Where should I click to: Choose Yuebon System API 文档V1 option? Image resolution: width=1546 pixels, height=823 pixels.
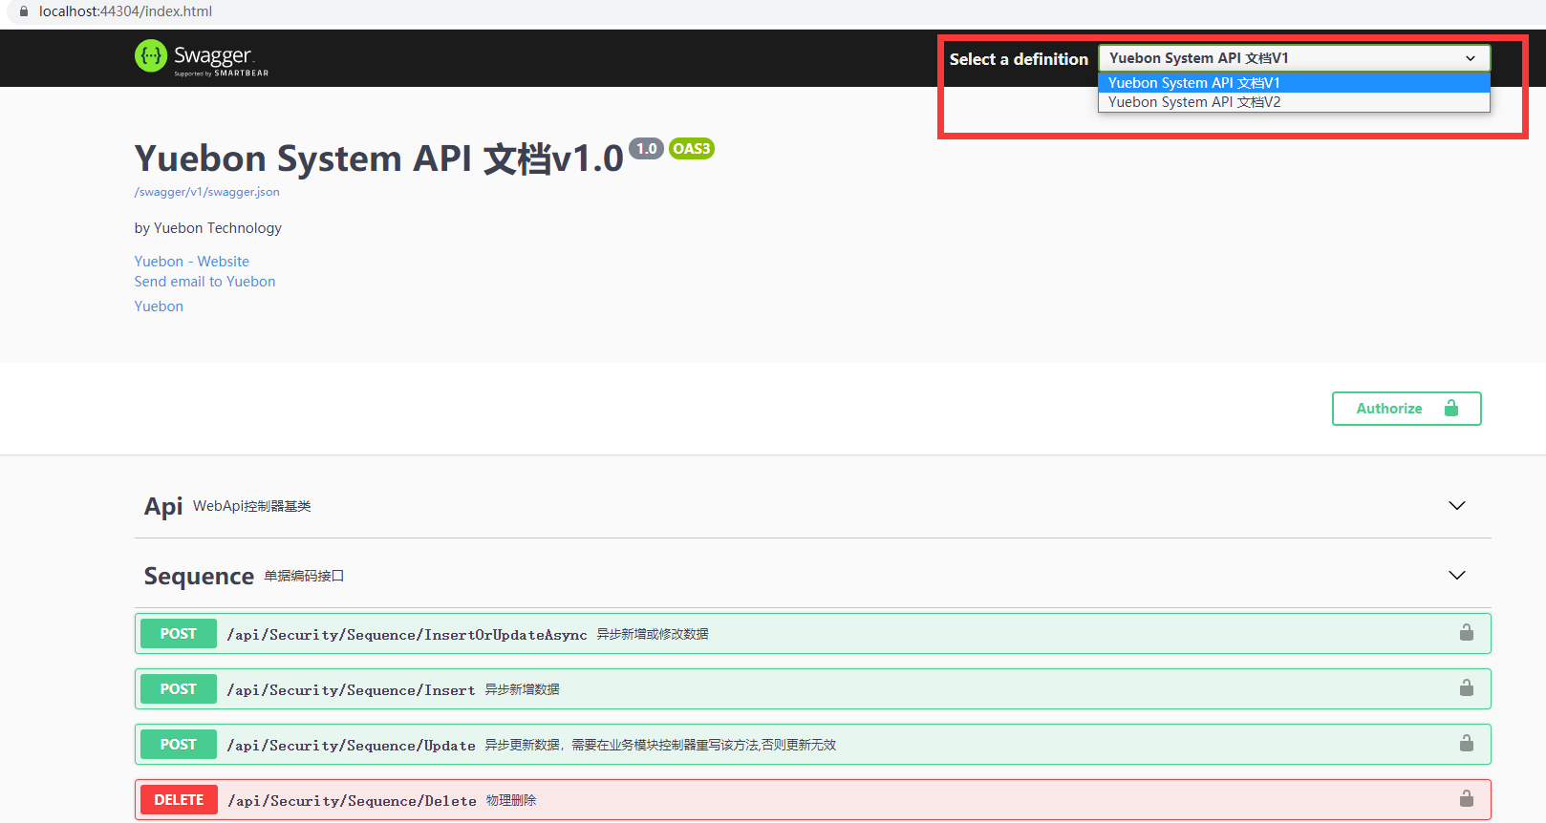tap(1294, 83)
